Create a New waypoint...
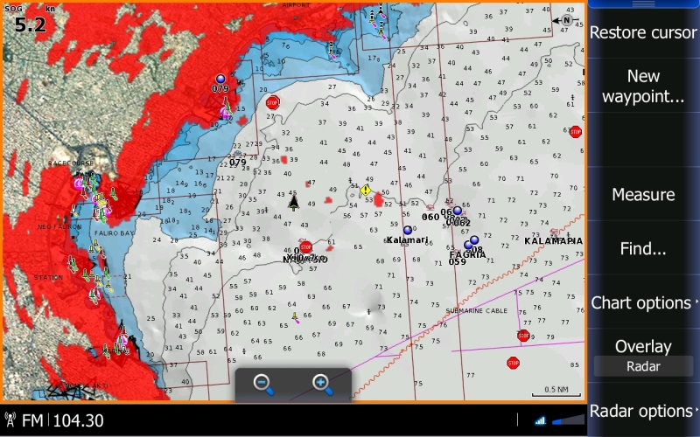This screenshot has width=700, height=437. [x=643, y=86]
